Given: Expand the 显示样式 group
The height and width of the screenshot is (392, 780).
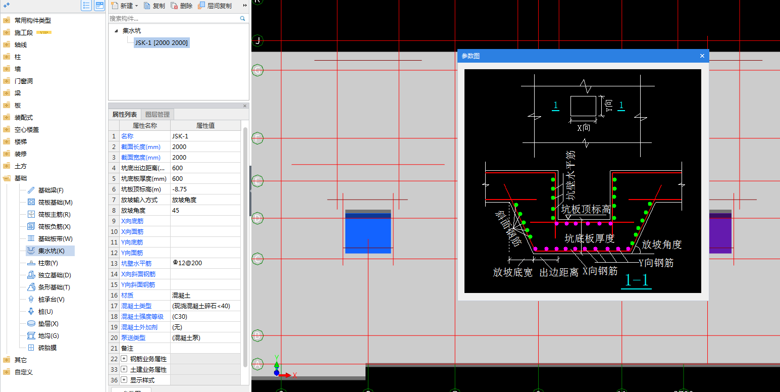Looking at the screenshot, I should [124, 380].
